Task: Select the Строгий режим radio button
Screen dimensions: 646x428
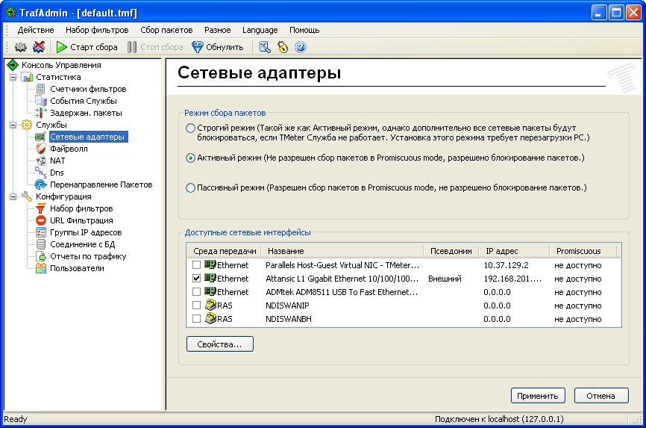Action: (x=191, y=128)
